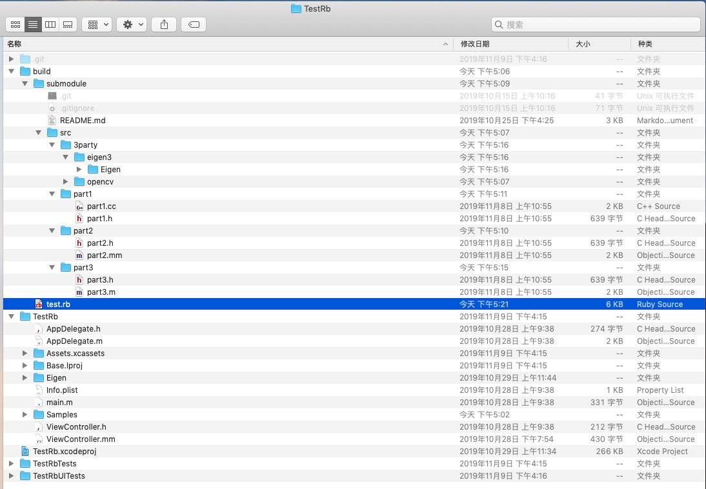Select the submodule folder icon
Viewport: 706px width, 489px height.
[x=39, y=84]
